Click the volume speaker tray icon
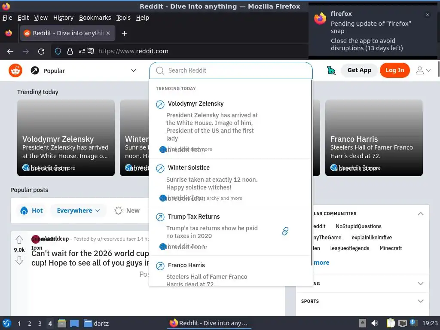Image resolution: width=440 pixels, height=330 pixels. [x=375, y=323]
